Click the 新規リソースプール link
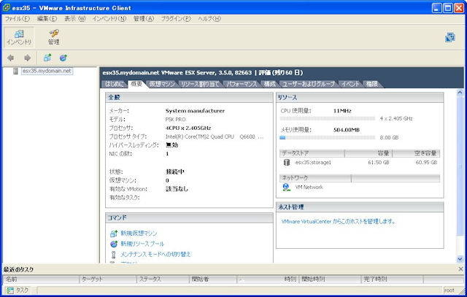The image size is (467, 297). click(142, 244)
